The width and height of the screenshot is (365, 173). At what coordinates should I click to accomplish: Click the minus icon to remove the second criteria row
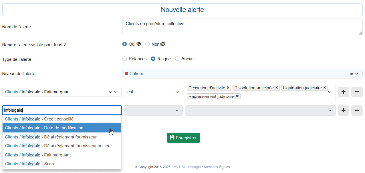(x=357, y=110)
